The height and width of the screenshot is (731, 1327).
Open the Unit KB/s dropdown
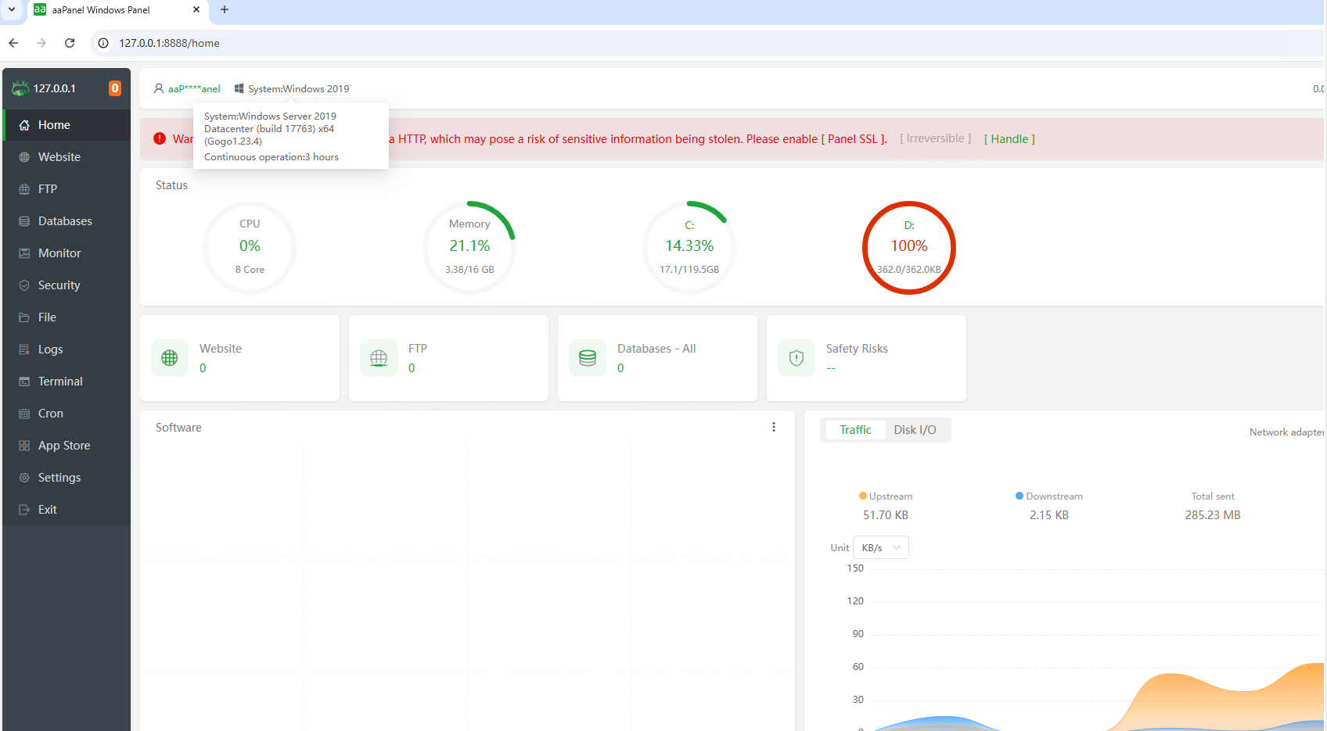coord(880,547)
